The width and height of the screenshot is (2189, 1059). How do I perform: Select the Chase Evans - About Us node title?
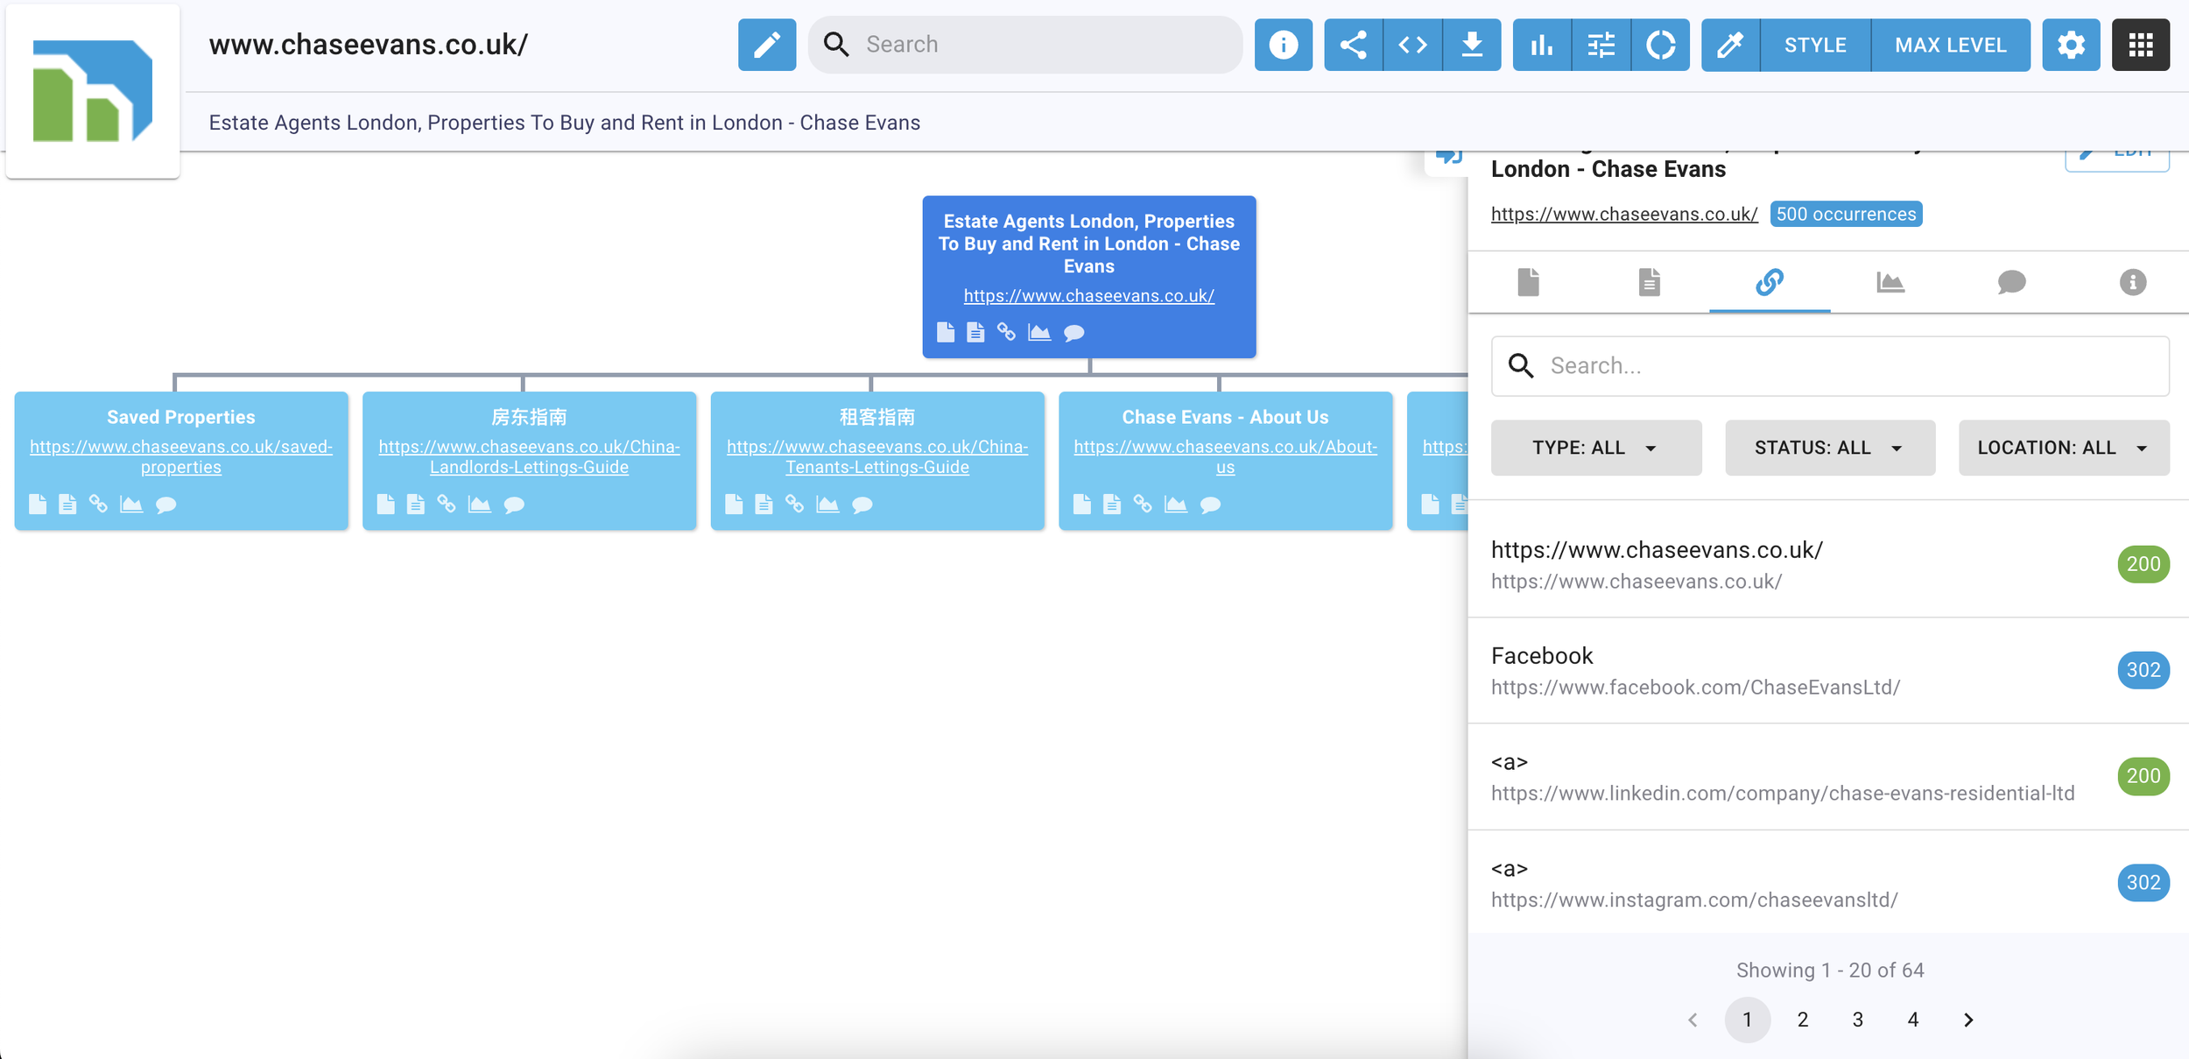tap(1226, 417)
